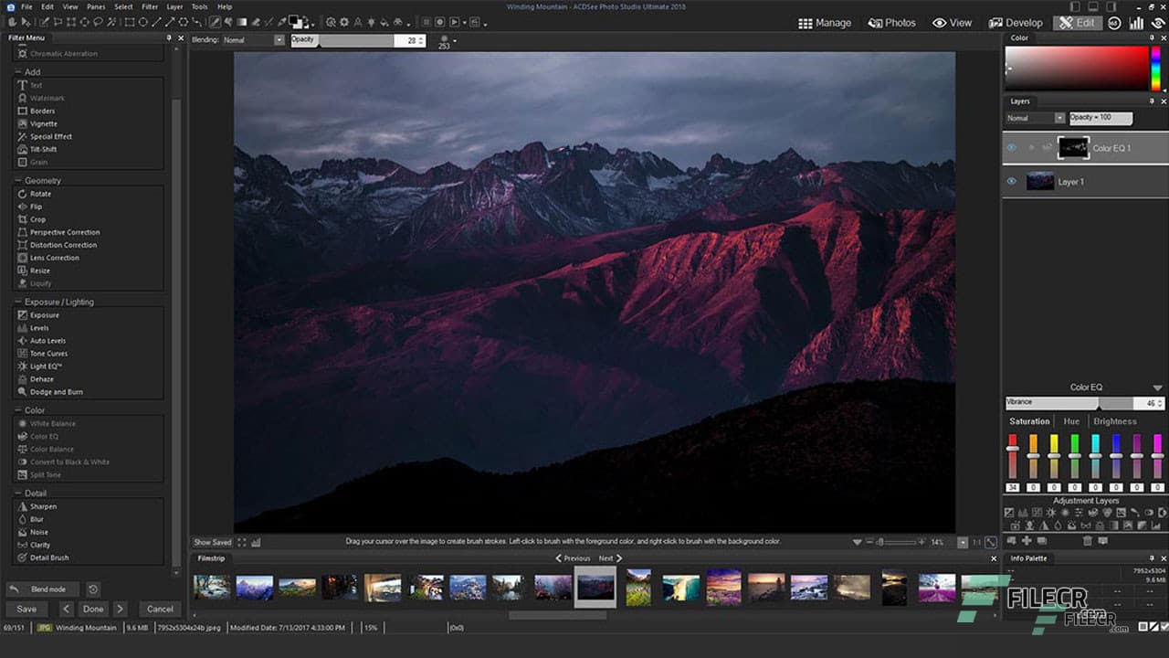
Task: Switch to the Hue tab in Color EQ
Action: 1070,421
